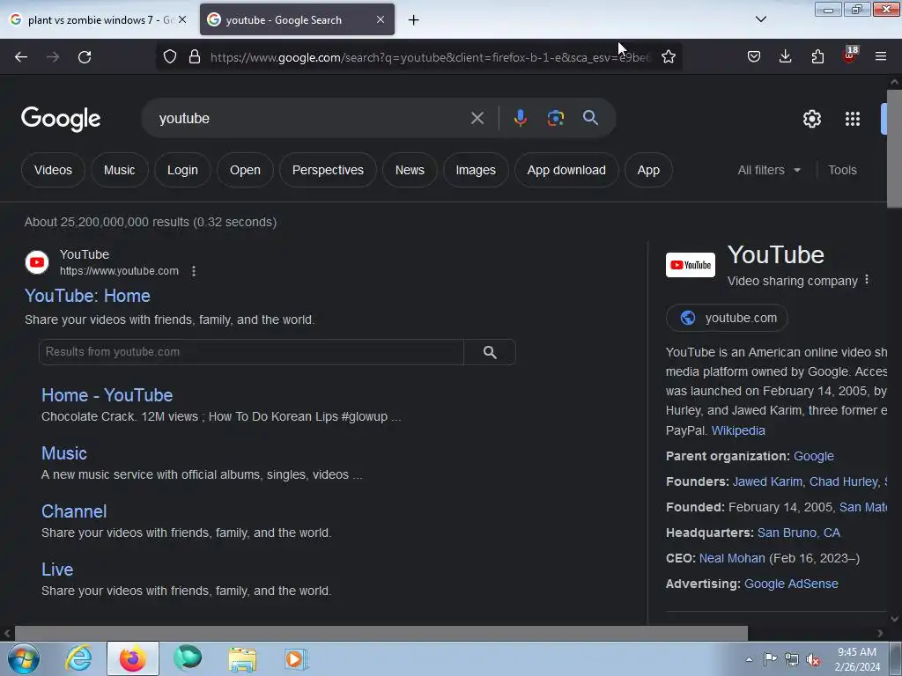This screenshot has width=902, height=676.
Task: Open the Windows Start menu
Action: (x=24, y=658)
